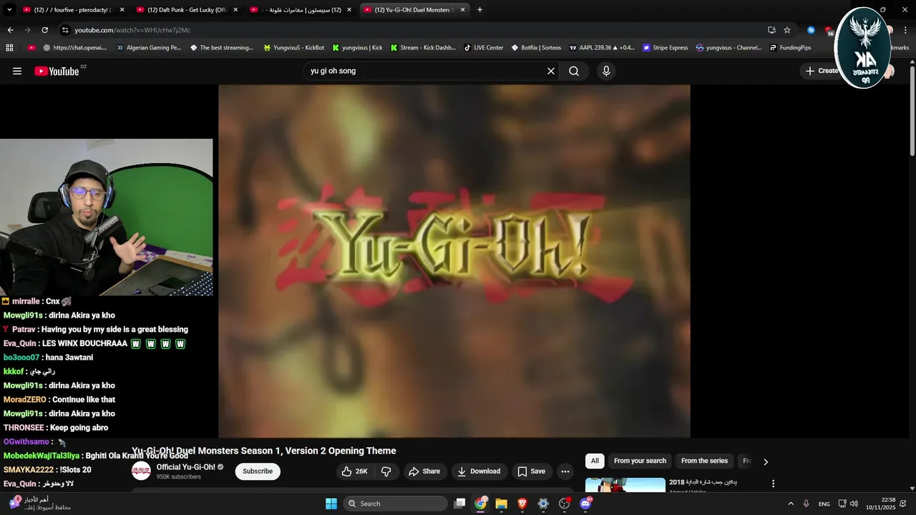Open the 'YungvixuS - KickBot' bookmark
This screenshot has width=916, height=515.
point(294,48)
